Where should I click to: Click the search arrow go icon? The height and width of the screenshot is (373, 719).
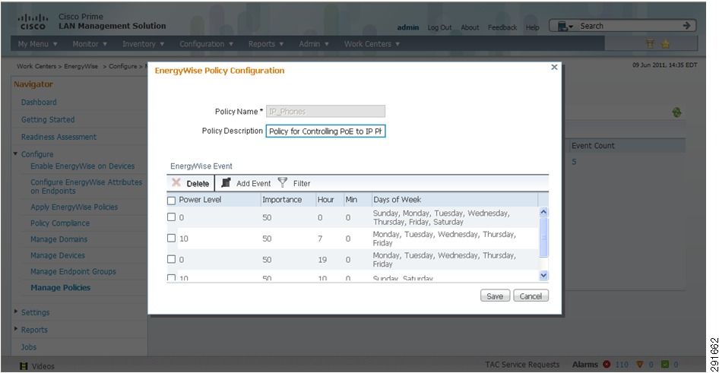coord(686,26)
